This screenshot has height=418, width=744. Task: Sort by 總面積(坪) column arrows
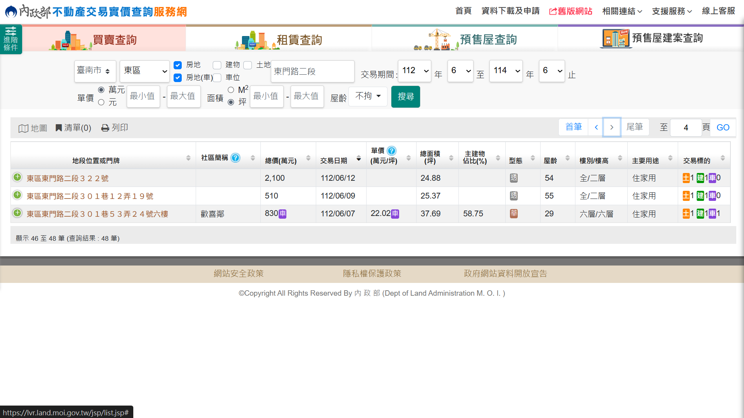pos(451,158)
